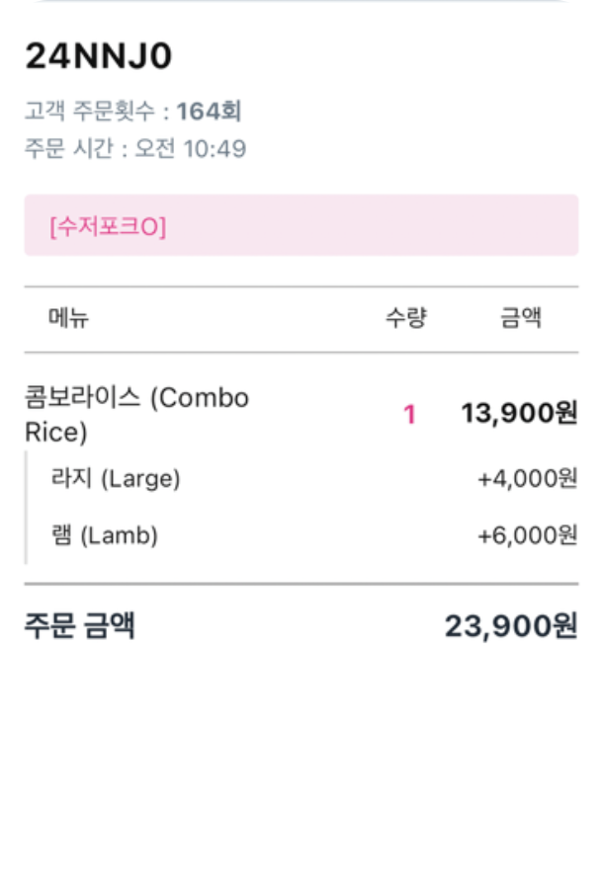
Task: Select the 콤보라이스 (Combo Rice) menu item
Action: tap(136, 415)
